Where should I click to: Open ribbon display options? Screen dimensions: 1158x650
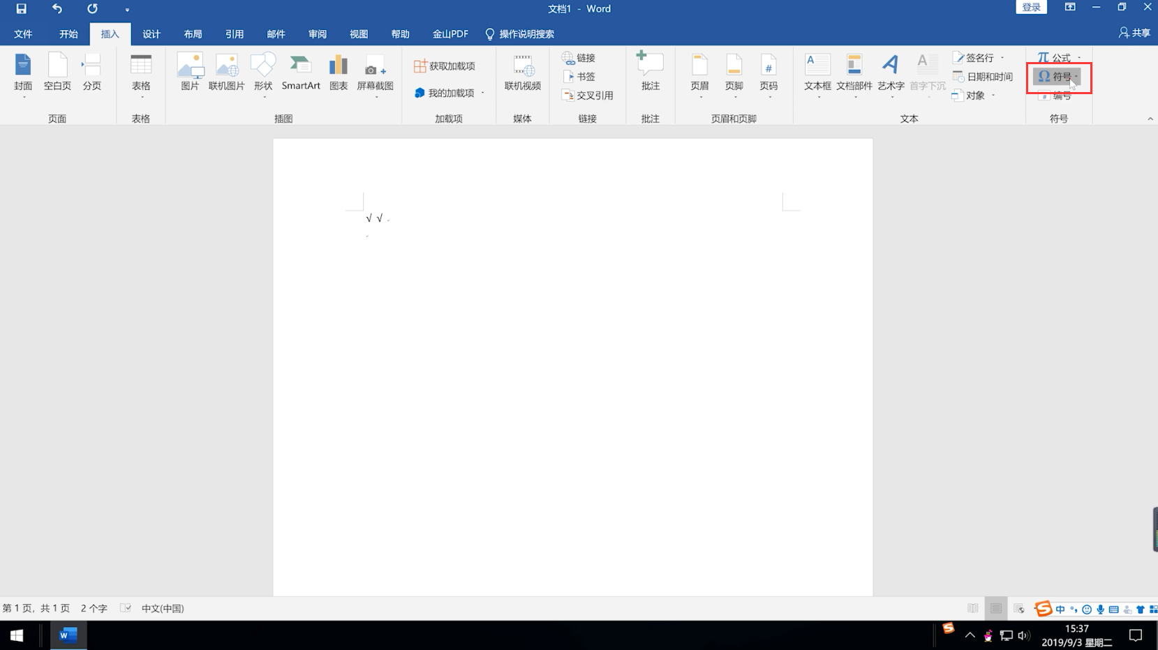pos(1069,8)
